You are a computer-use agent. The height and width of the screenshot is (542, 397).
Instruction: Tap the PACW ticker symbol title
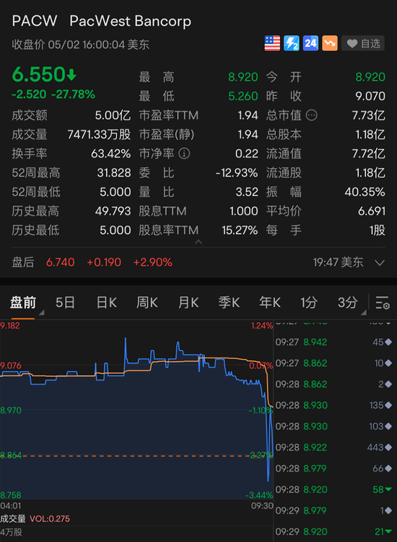(x=34, y=21)
